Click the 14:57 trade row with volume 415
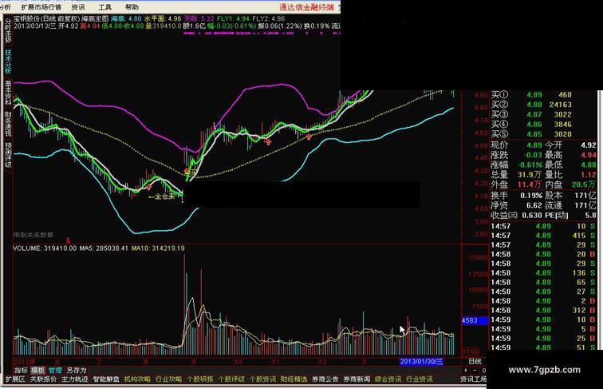Image resolution: width=603 pixels, height=389 pixels. click(543, 236)
